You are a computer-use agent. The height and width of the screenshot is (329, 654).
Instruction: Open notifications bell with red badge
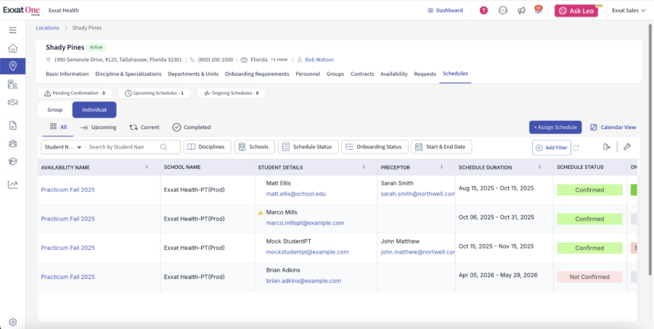(x=538, y=10)
